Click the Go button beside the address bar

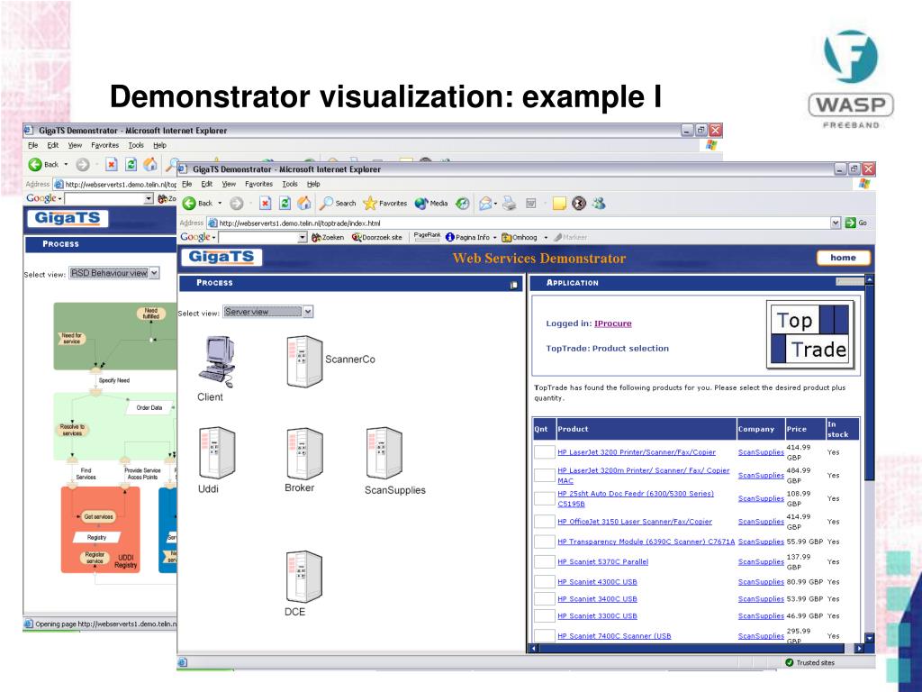(x=856, y=223)
